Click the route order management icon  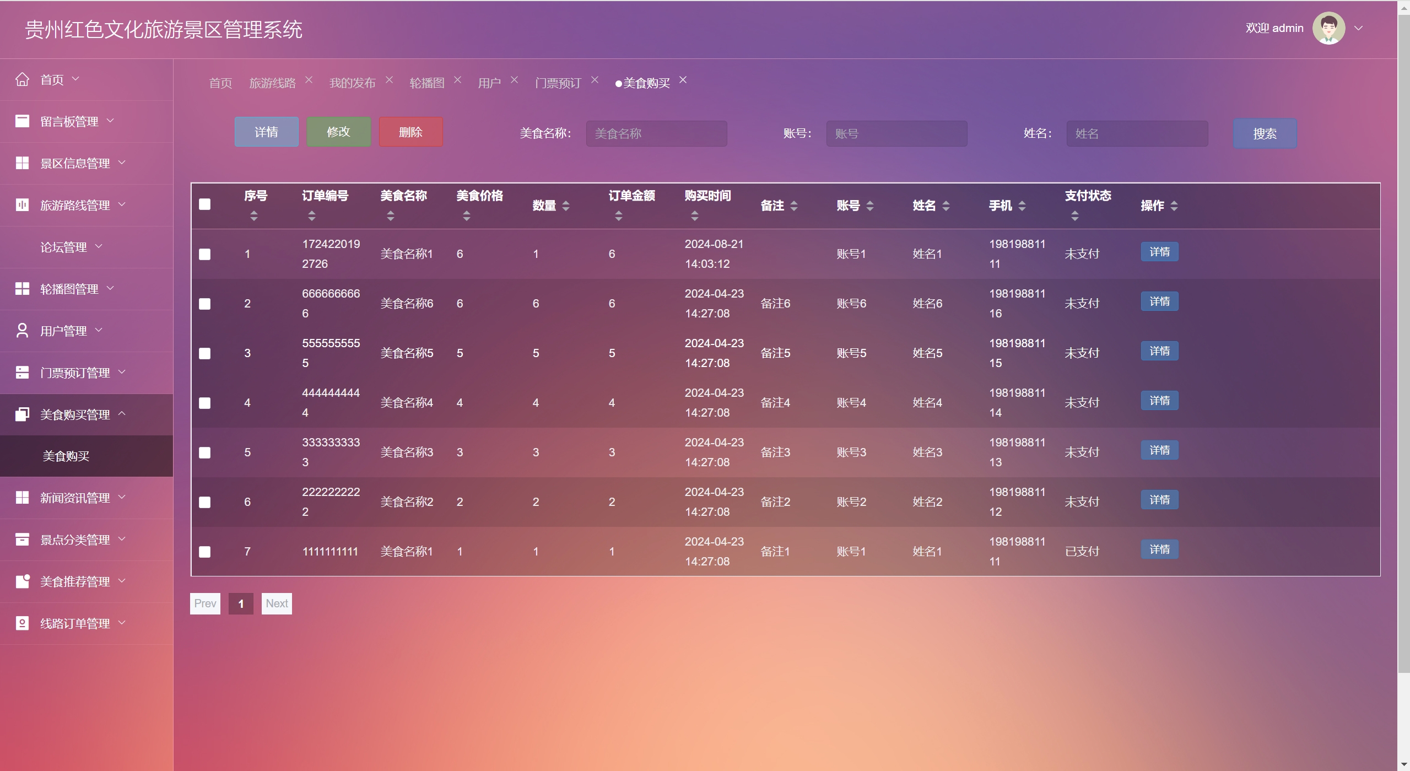pyautogui.click(x=22, y=623)
